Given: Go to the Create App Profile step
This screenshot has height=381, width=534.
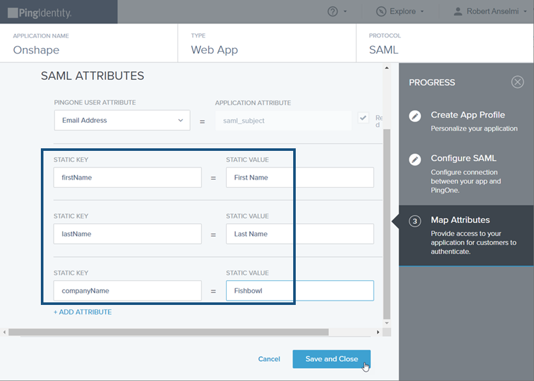Looking at the screenshot, I should coord(468,115).
